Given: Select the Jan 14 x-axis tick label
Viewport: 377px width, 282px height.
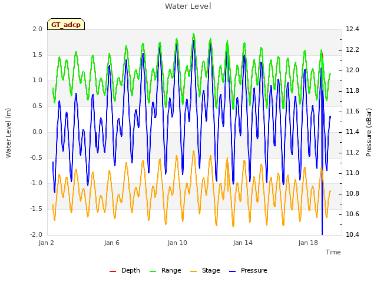Looking at the screenshot, I should click(x=243, y=243).
